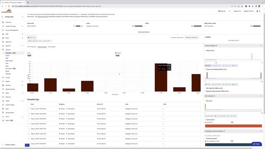Click the Network sidebar icon

(3, 97)
